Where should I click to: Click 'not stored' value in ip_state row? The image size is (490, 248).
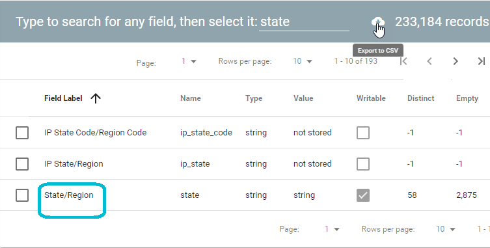point(312,164)
